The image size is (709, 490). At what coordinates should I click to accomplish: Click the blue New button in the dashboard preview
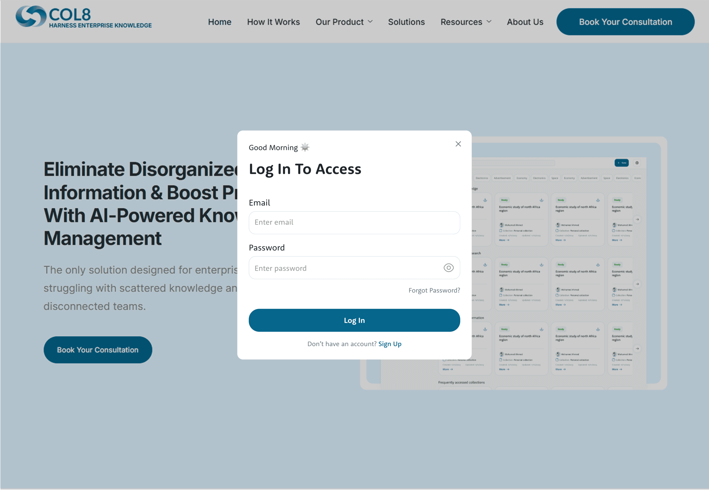(621, 163)
